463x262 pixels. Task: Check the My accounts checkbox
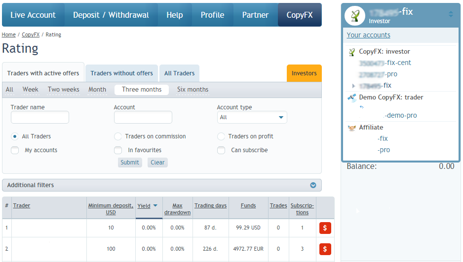pyautogui.click(x=15, y=150)
